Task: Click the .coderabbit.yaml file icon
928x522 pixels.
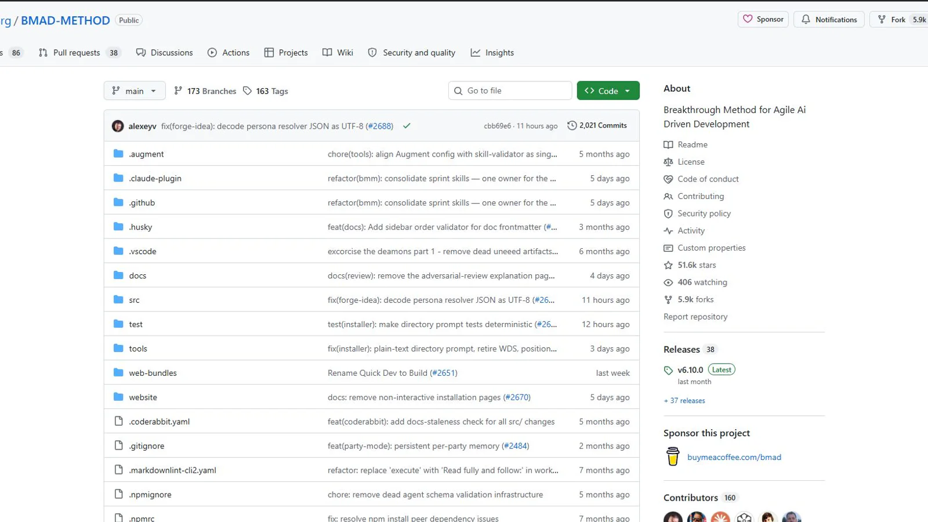Action: 118,421
